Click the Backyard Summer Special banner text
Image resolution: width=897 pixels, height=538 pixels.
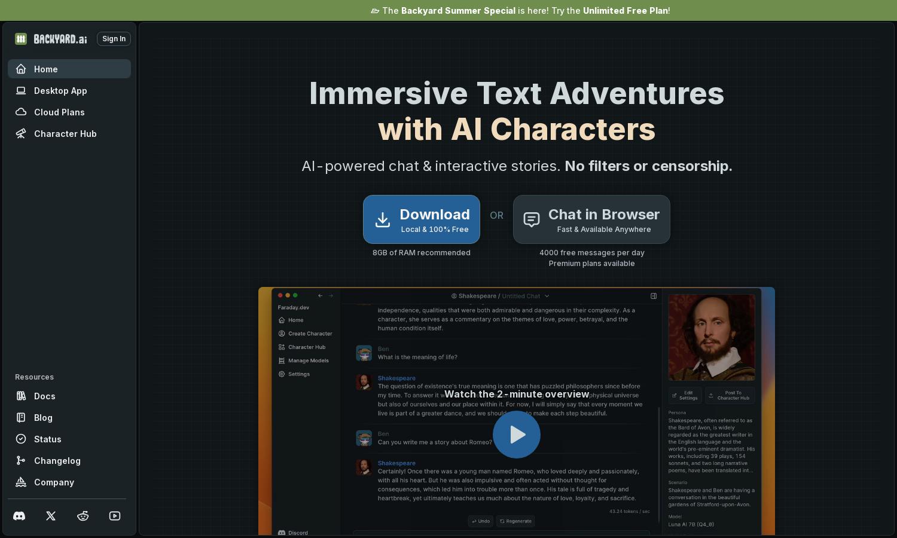(458, 11)
